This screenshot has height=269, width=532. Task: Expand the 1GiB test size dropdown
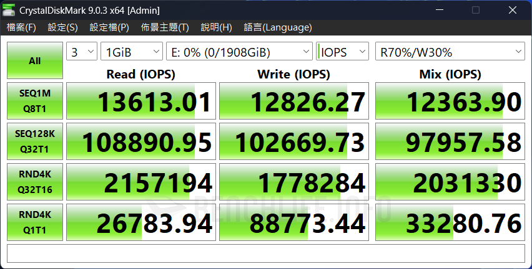[x=132, y=52]
